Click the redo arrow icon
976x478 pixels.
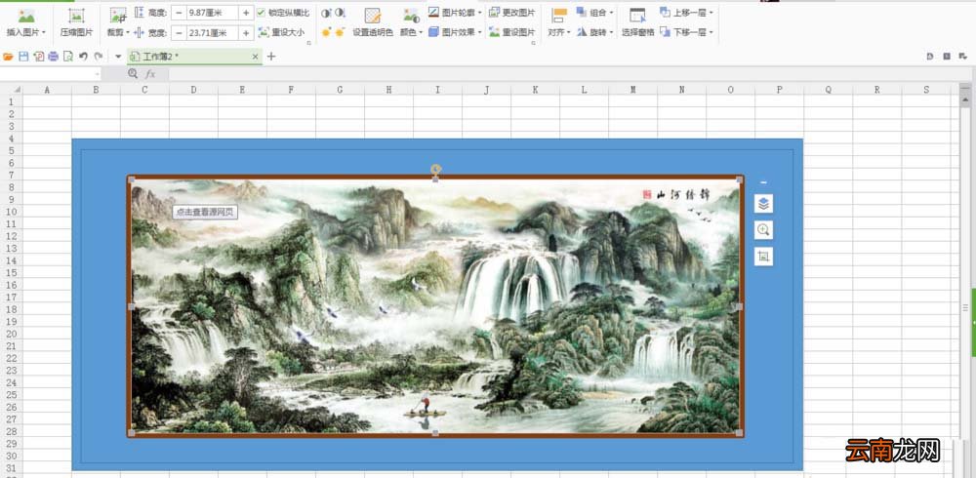tap(98, 57)
